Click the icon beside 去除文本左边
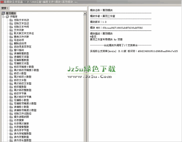The image size is (182, 142). click(x=11, y=23)
